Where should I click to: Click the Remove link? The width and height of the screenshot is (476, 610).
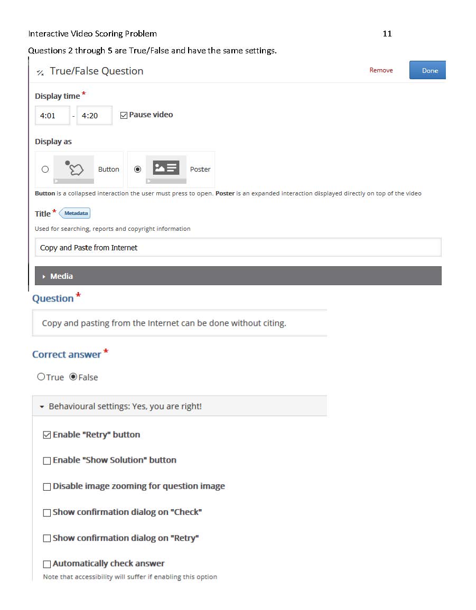[381, 70]
